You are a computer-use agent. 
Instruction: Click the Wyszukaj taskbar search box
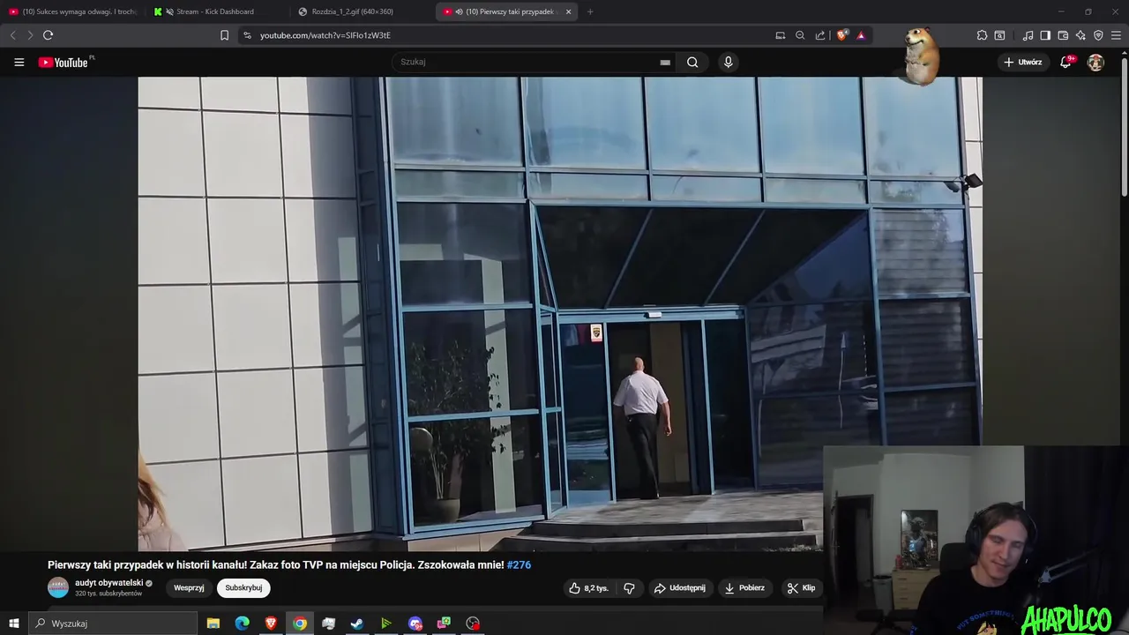coord(113,624)
